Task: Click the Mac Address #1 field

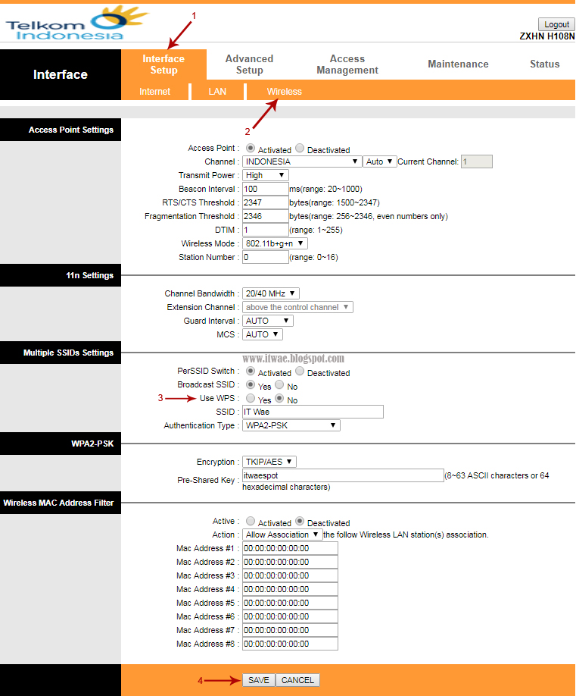Action: click(290, 549)
